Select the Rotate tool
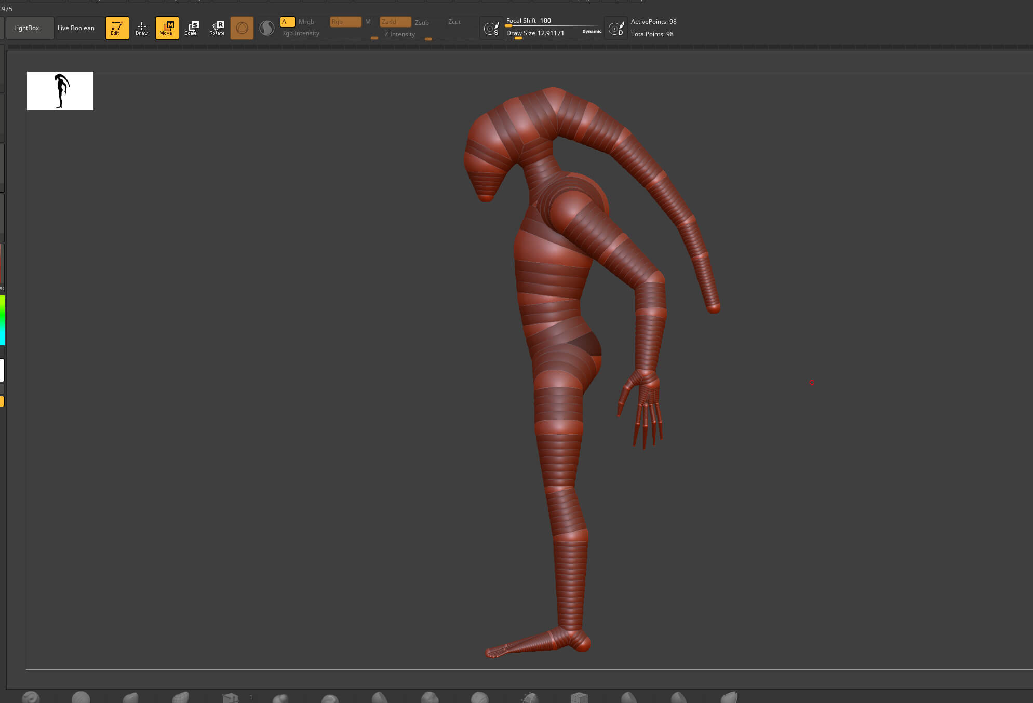The image size is (1033, 703). click(x=217, y=28)
